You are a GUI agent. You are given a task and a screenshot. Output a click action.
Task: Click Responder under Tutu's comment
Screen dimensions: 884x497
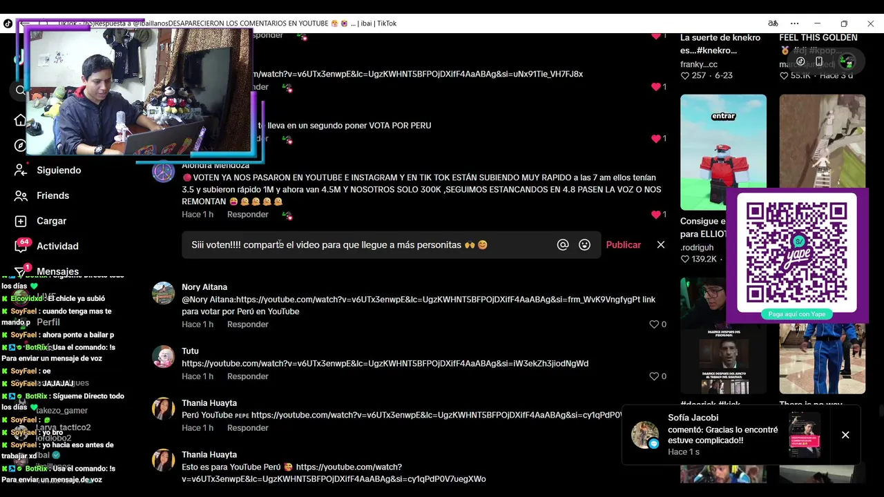pyautogui.click(x=247, y=376)
